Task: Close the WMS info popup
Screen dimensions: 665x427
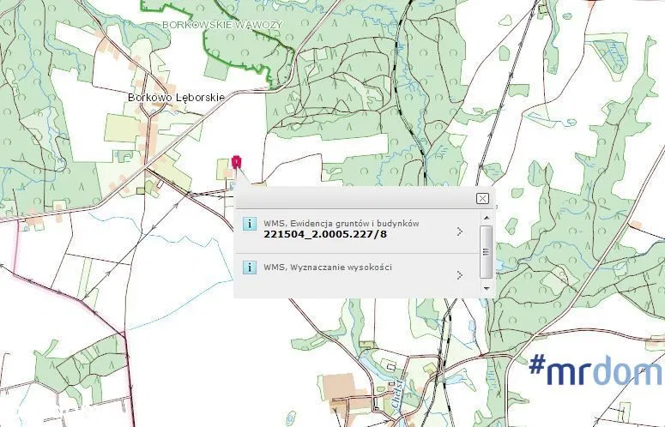Action: [x=482, y=198]
